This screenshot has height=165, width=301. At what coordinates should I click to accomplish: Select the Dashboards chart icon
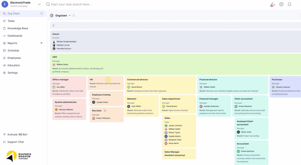[x=4, y=36]
